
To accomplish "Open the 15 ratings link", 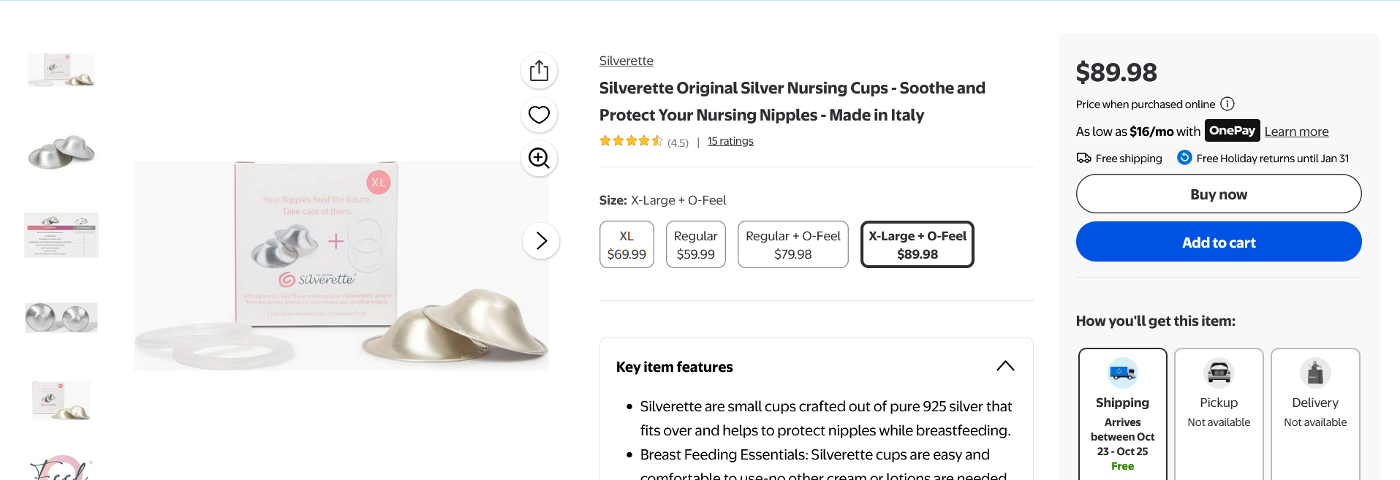I will 730,141.
